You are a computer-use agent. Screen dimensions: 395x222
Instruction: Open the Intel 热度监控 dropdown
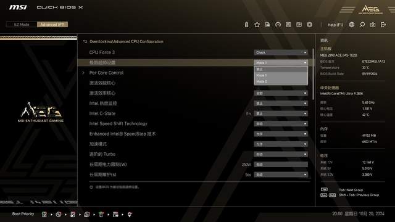[x=281, y=104]
